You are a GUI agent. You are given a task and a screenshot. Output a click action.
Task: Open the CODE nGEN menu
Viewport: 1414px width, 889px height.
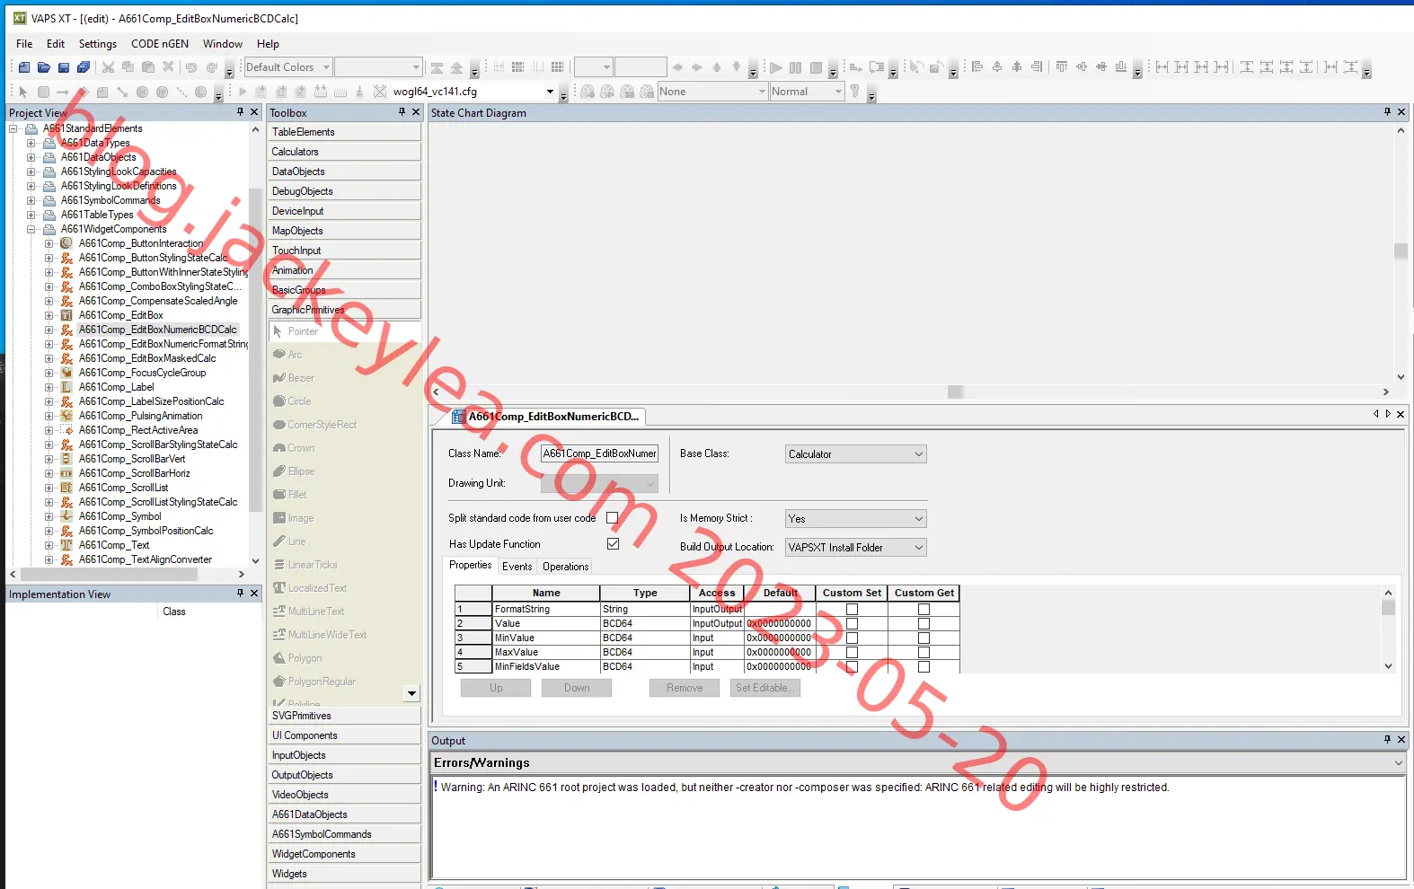pyautogui.click(x=160, y=44)
